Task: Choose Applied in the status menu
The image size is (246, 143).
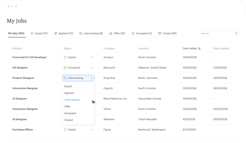Action: click(x=69, y=93)
